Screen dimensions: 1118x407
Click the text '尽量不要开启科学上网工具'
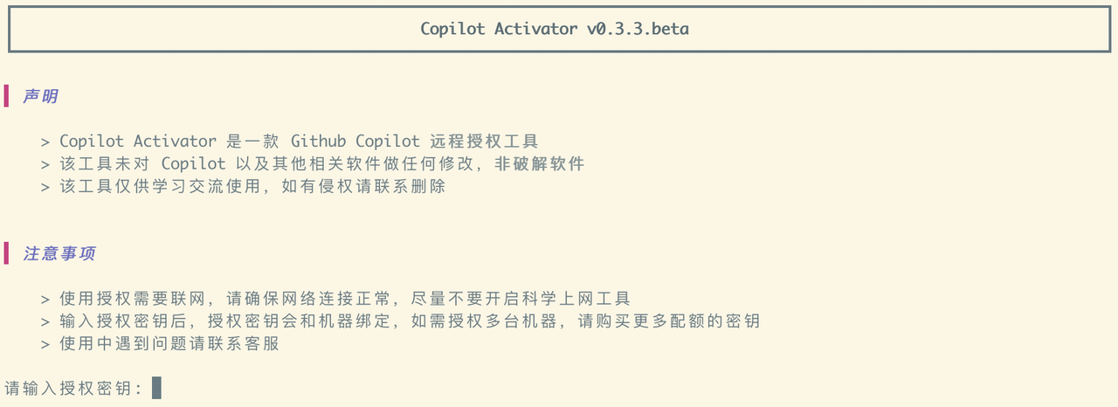tap(521, 298)
